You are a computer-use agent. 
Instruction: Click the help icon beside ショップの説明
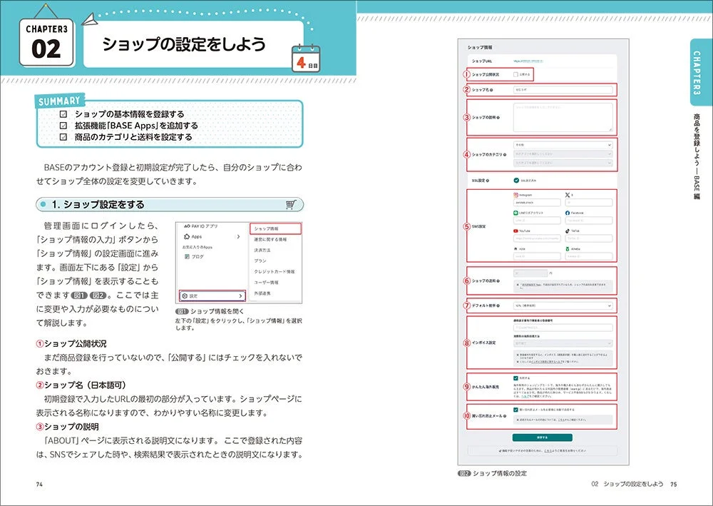(498, 117)
